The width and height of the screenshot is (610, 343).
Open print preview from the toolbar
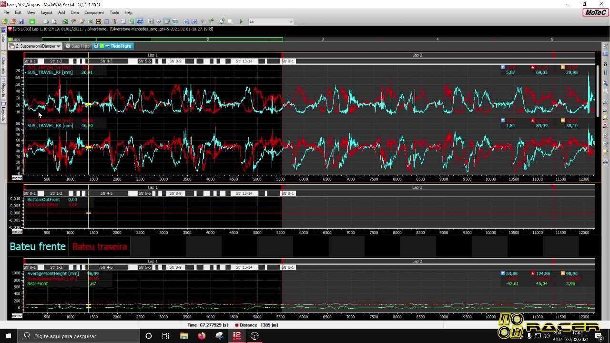click(x=54, y=21)
